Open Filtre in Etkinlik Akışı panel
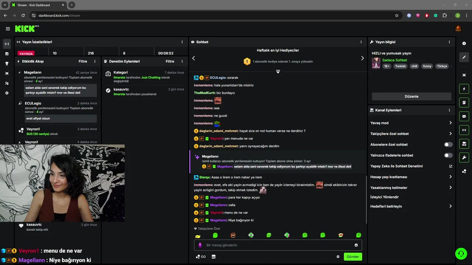472x265 pixels. 83,61
